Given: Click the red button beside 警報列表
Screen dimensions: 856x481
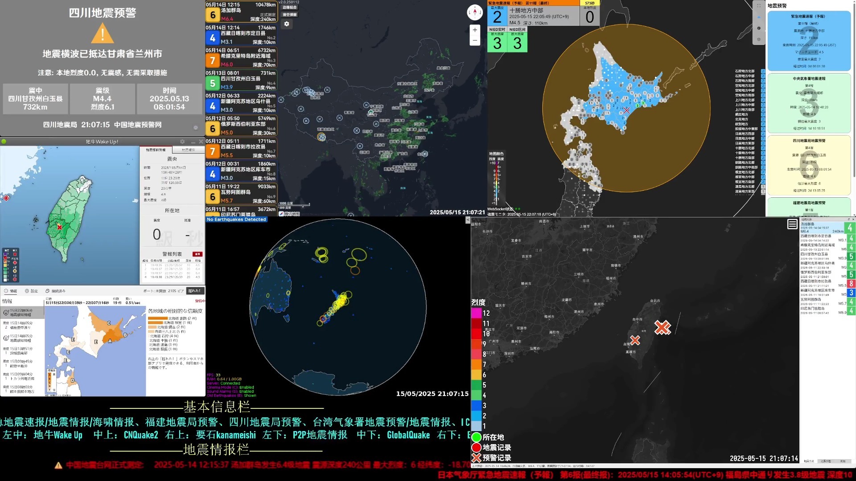Looking at the screenshot, I should coord(197,254).
